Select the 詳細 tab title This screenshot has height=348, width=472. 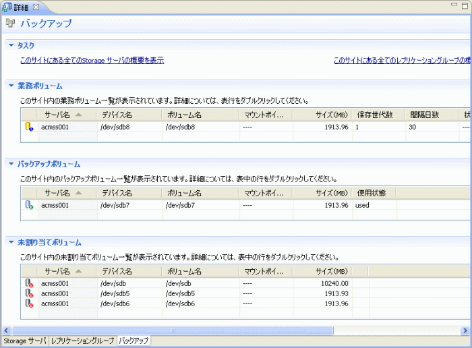[x=21, y=7]
